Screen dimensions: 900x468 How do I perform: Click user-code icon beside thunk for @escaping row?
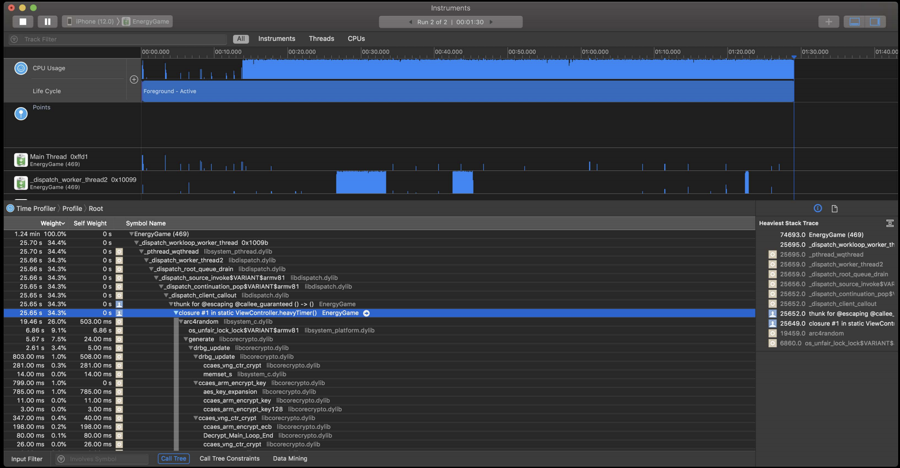[x=119, y=304]
